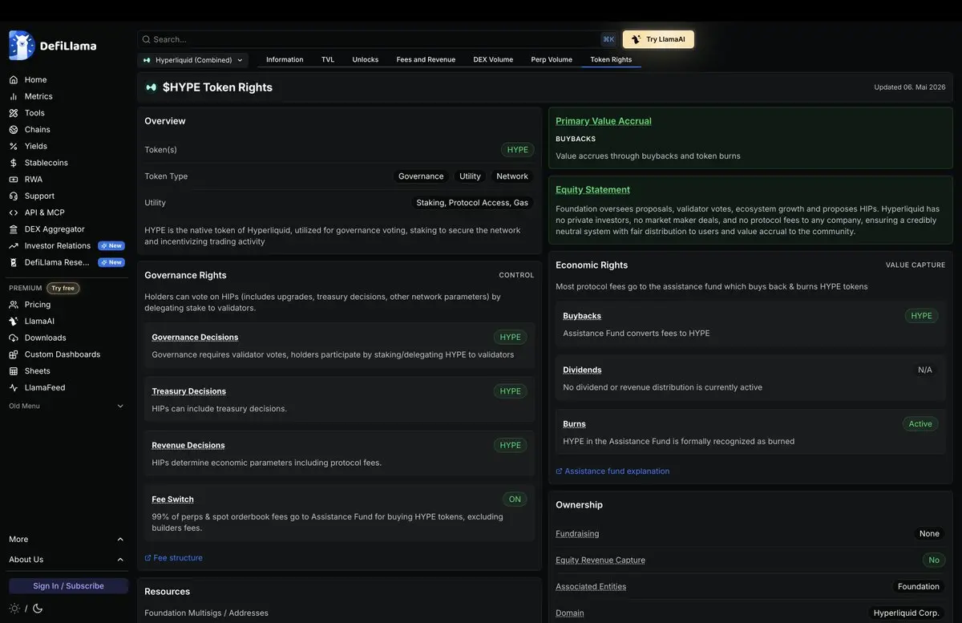Click the Hyperliquid Corp. value
Screen dimensions: 962x623
click(x=907, y=613)
